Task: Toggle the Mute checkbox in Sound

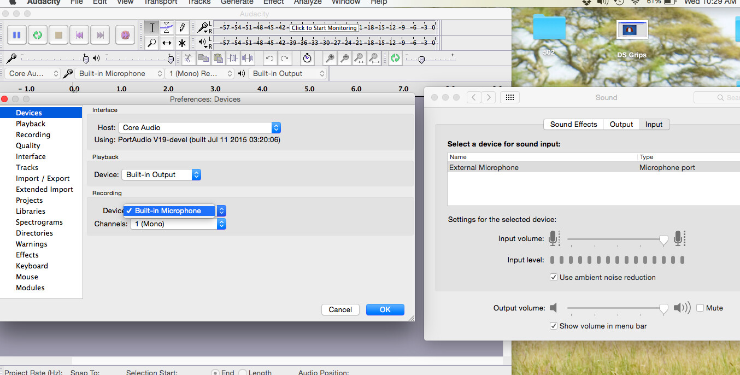Action: coord(700,308)
